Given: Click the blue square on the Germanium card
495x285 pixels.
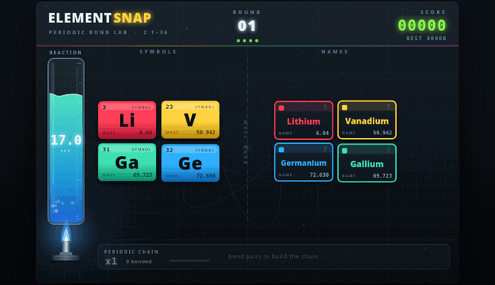Looking at the screenshot, I should click(282, 150).
